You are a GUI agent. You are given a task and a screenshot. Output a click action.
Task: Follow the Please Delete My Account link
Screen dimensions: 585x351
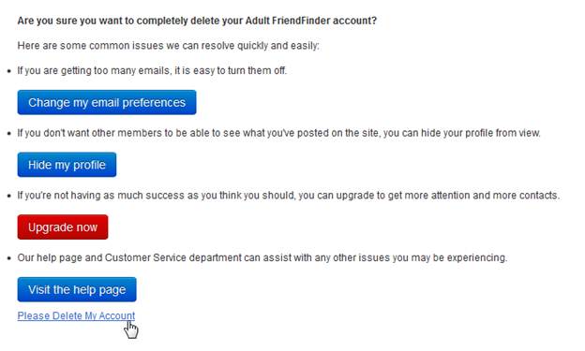76,315
